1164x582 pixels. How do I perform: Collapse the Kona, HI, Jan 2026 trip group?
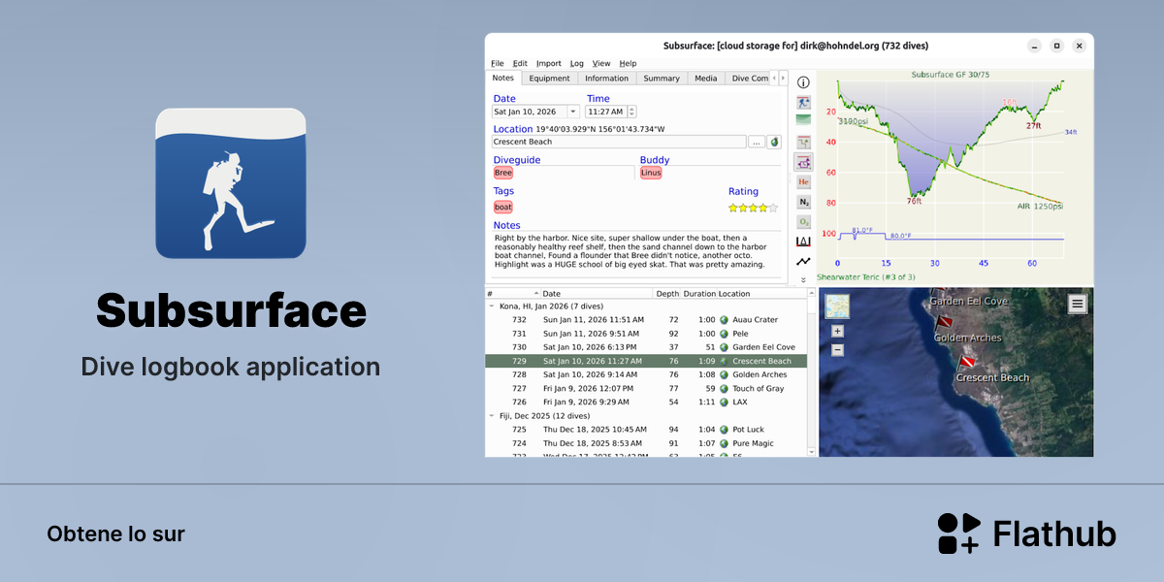tap(491, 306)
